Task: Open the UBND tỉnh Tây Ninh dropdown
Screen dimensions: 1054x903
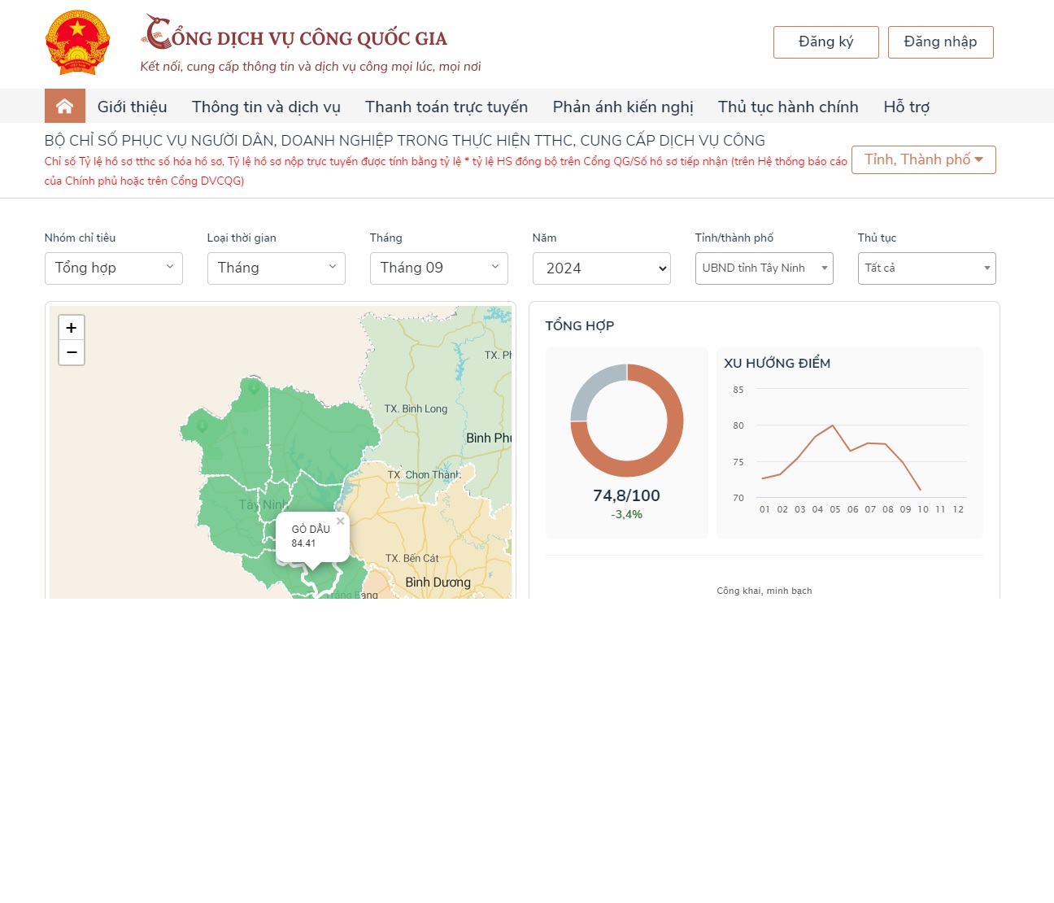Action: (x=764, y=268)
